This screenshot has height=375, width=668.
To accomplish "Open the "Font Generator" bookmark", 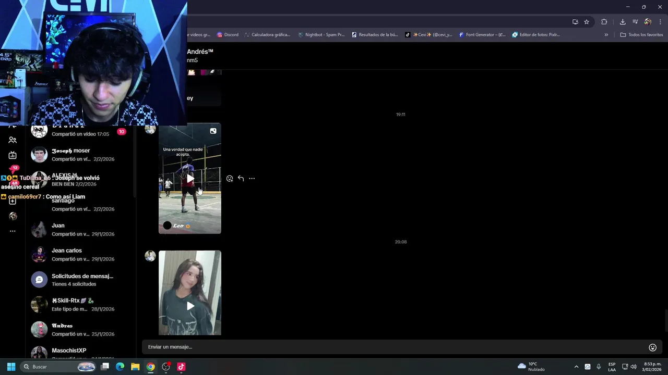I will tap(482, 35).
